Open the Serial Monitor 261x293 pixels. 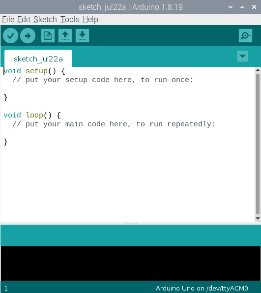pos(245,35)
